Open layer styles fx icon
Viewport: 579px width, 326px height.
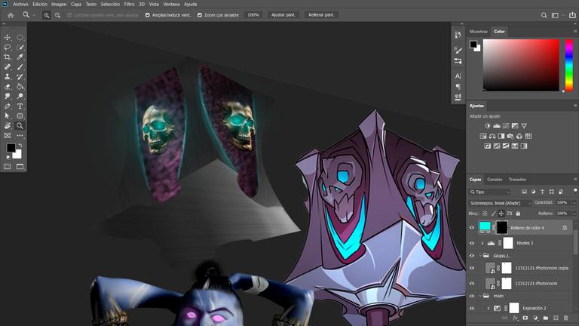(x=516, y=318)
